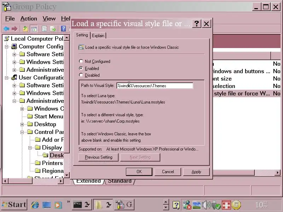Click the taskbar clock showing 10:02 PM
The height and width of the screenshot is (212, 283).
[x=262, y=205]
